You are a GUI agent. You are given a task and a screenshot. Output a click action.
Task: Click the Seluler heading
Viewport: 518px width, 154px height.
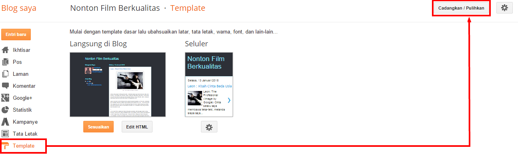[x=196, y=43]
